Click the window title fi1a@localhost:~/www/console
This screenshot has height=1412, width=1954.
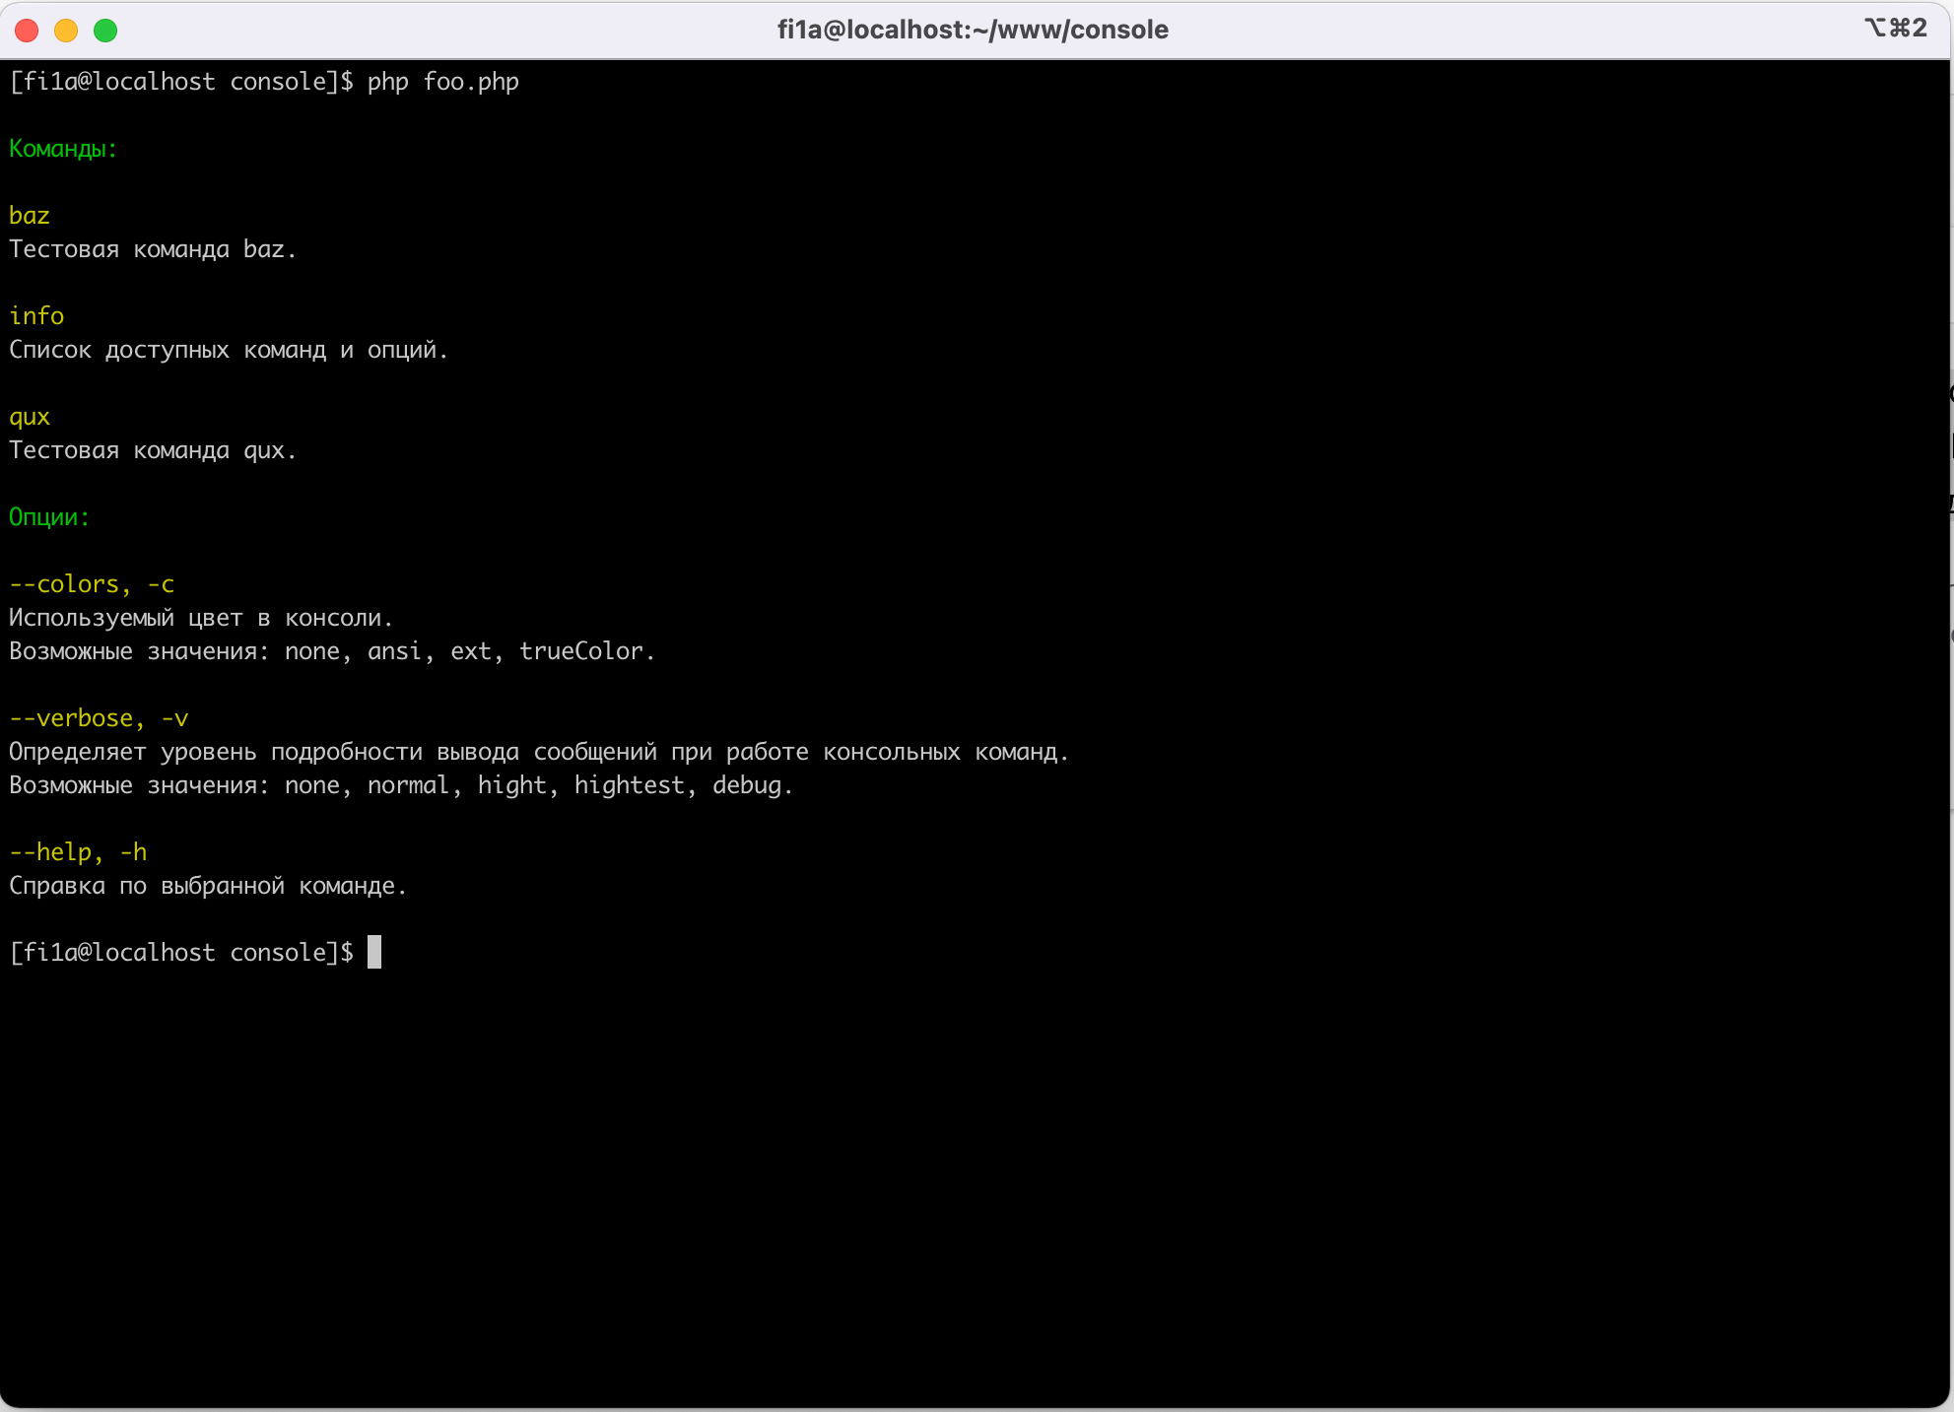[973, 30]
